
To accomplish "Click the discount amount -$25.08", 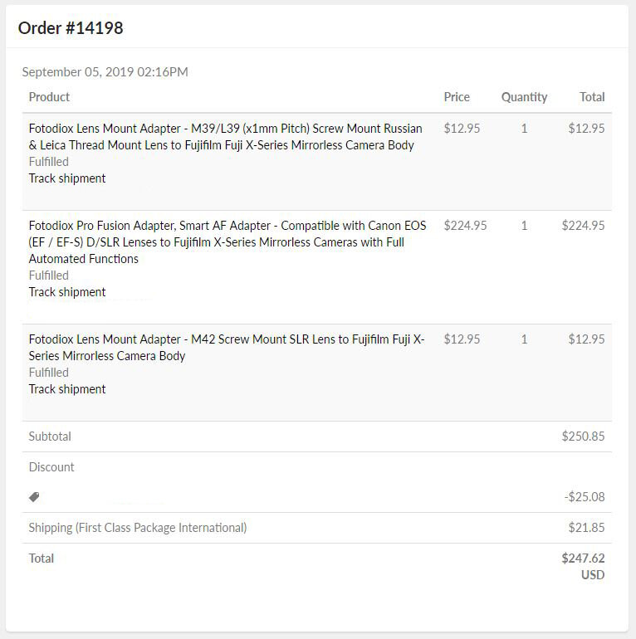I will coord(585,497).
